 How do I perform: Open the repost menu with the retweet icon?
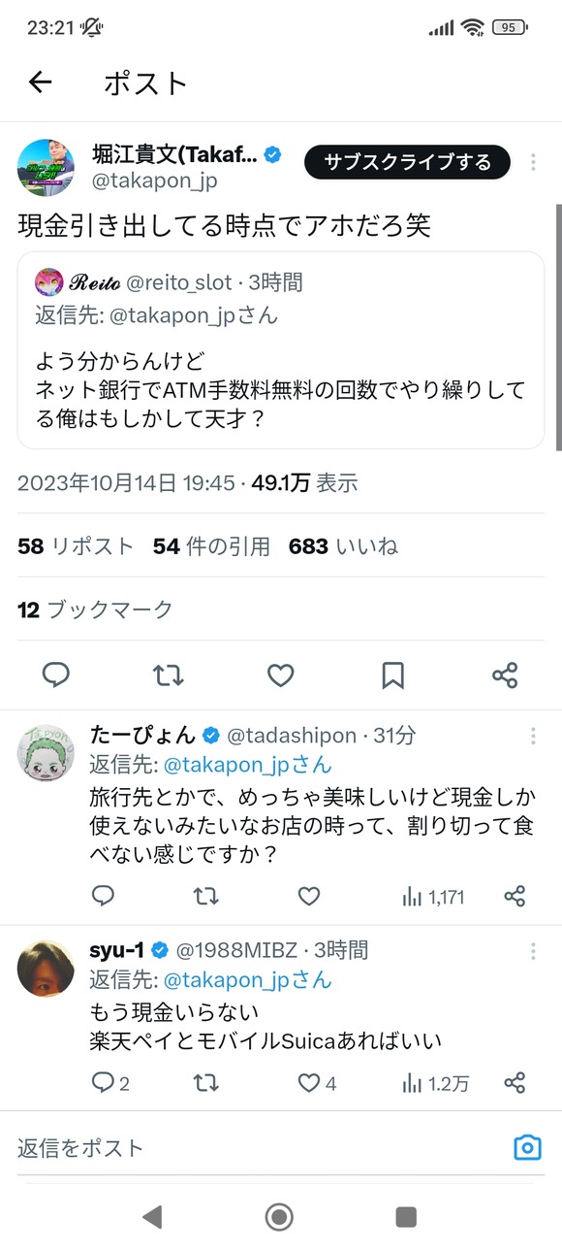point(168,675)
